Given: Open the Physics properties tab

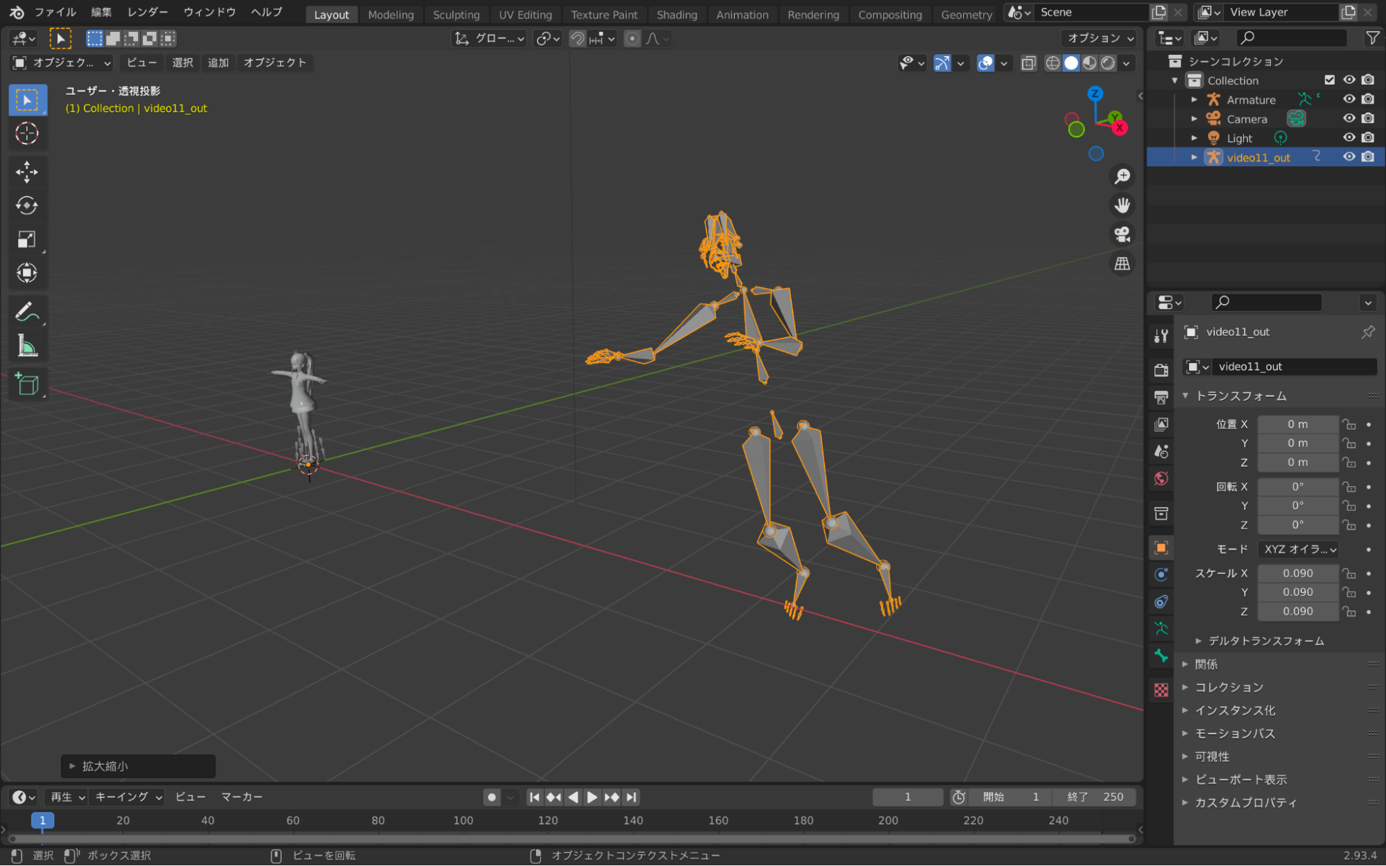Looking at the screenshot, I should 1161,574.
